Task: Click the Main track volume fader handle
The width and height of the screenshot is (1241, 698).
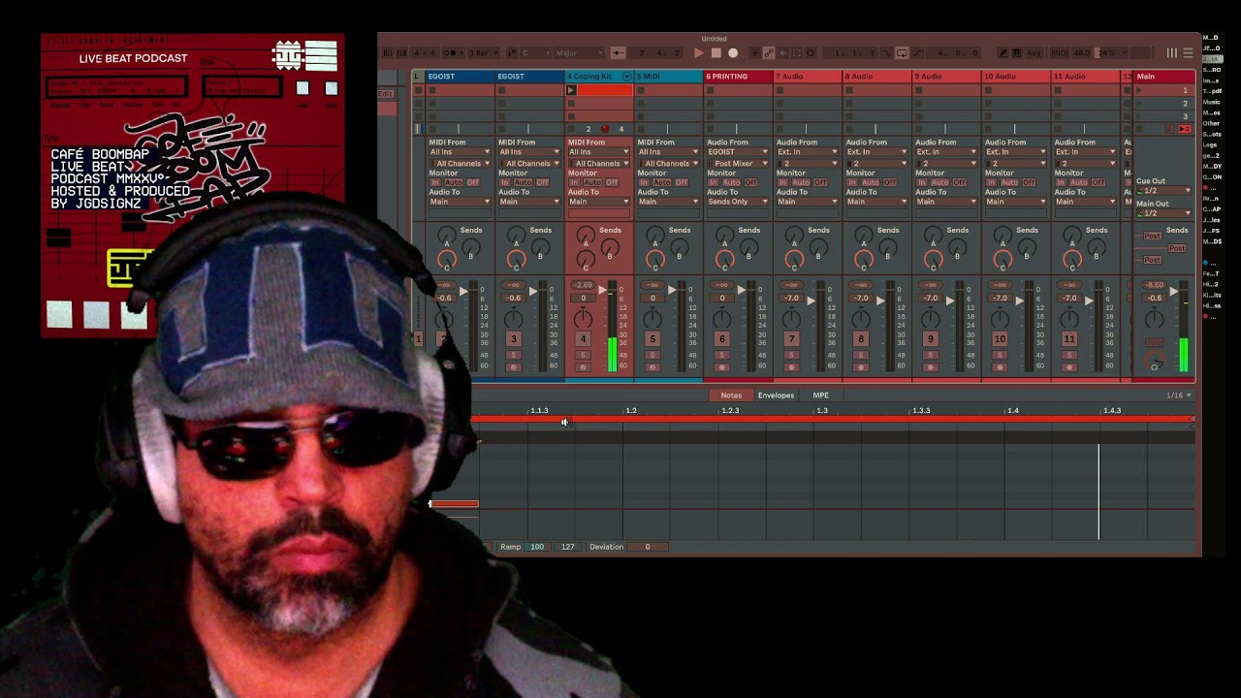Action: 1174,291
